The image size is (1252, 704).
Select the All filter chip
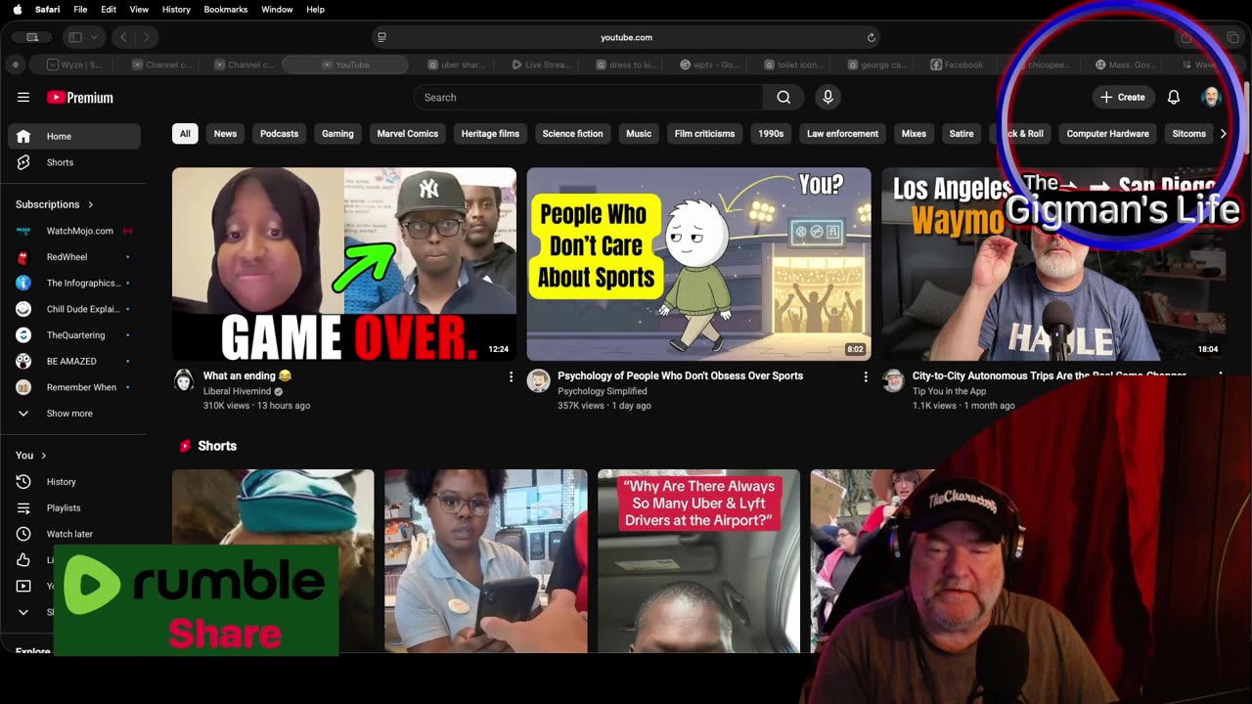pos(185,134)
